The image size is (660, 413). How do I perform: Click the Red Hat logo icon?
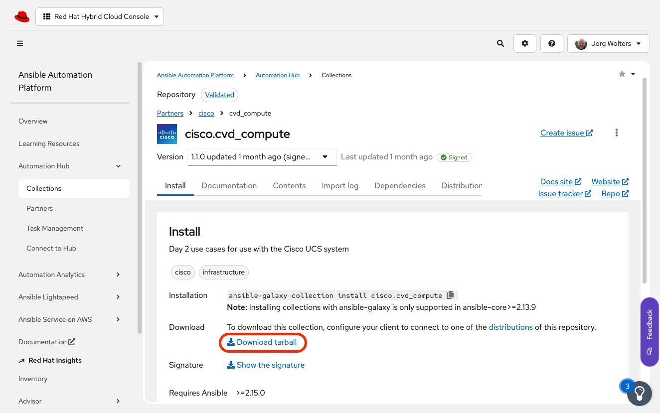(22, 17)
